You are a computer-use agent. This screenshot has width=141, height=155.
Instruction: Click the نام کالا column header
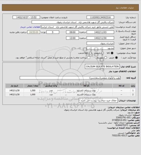coord(86,86)
